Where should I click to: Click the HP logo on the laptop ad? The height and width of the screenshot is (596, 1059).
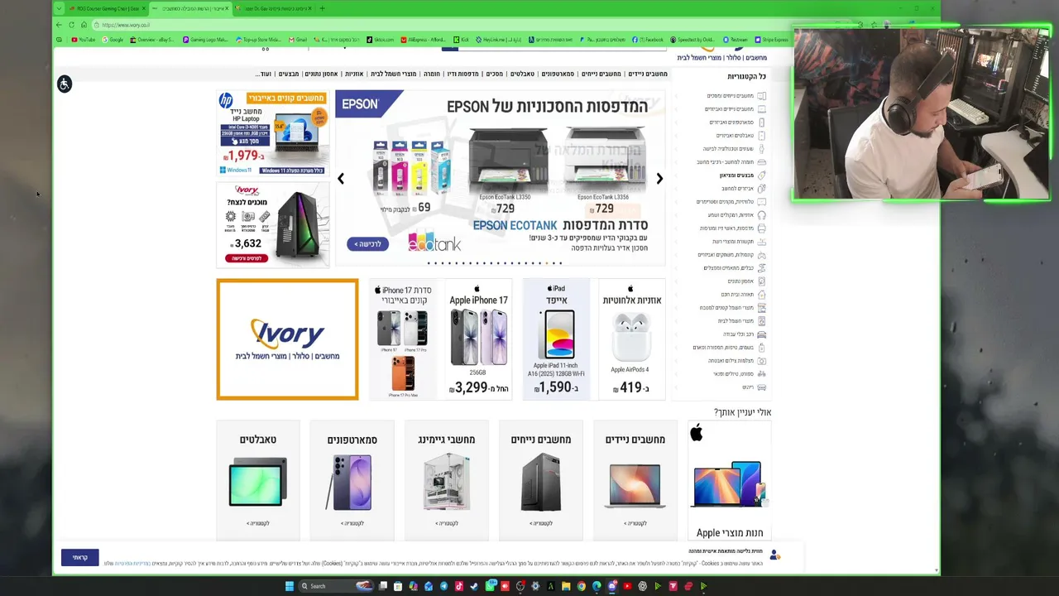coord(226,101)
